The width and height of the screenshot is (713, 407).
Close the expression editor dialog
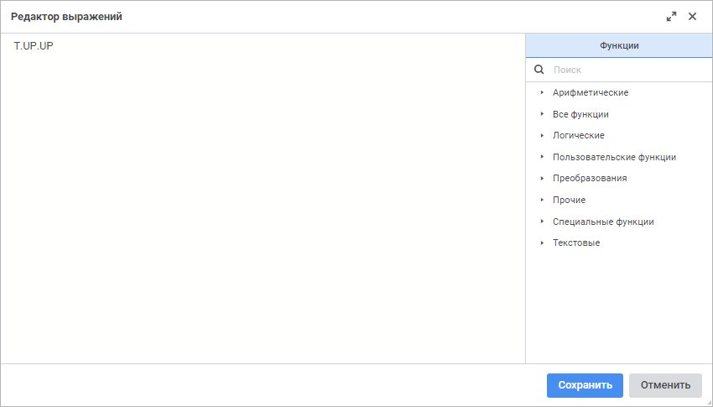pos(693,17)
